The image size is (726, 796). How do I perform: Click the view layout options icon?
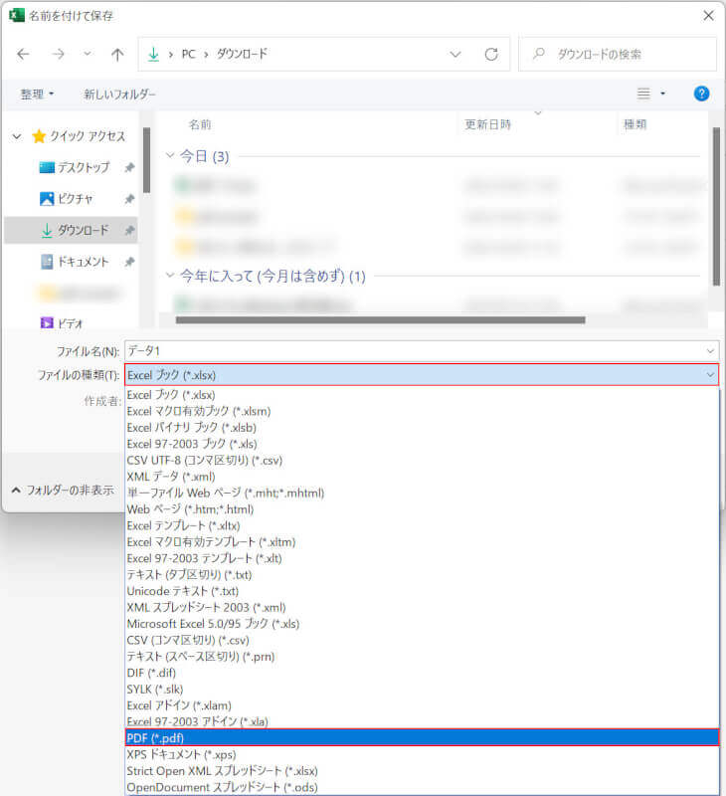coord(644,94)
